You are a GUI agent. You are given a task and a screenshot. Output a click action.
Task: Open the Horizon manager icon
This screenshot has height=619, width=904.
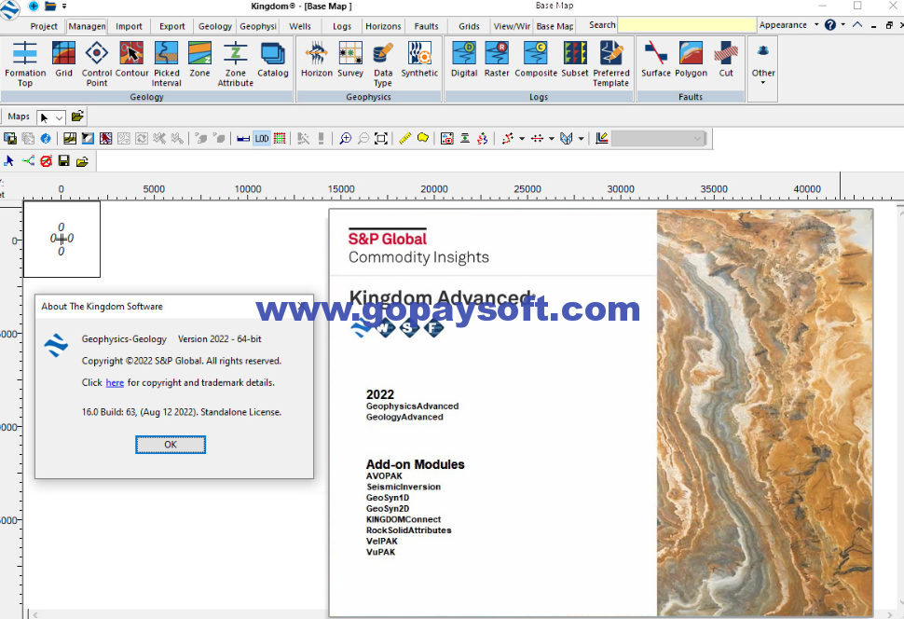tap(317, 60)
